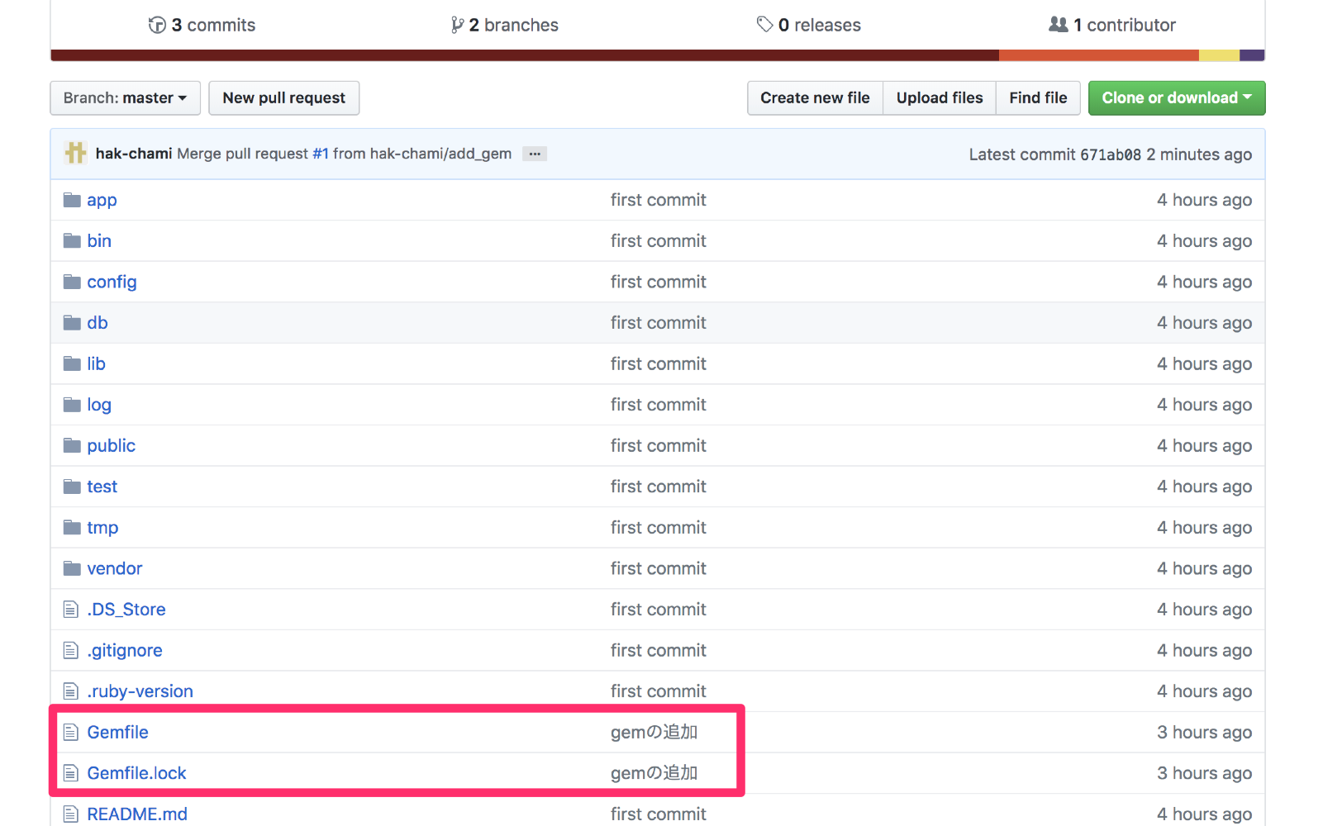Open the public folder link
The height and width of the screenshot is (826, 1323).
pos(111,446)
